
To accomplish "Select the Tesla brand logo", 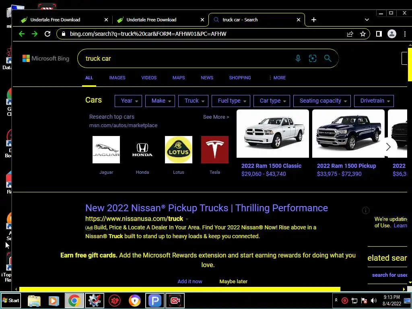I will [x=215, y=150].
